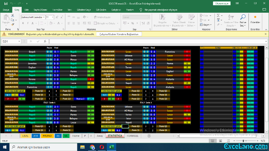The width and height of the screenshot is (269, 151).
Task: Apply percent style
Action: 132,23
